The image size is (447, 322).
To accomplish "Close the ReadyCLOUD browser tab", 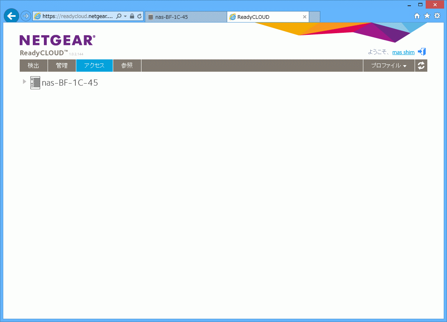I will pyautogui.click(x=305, y=17).
